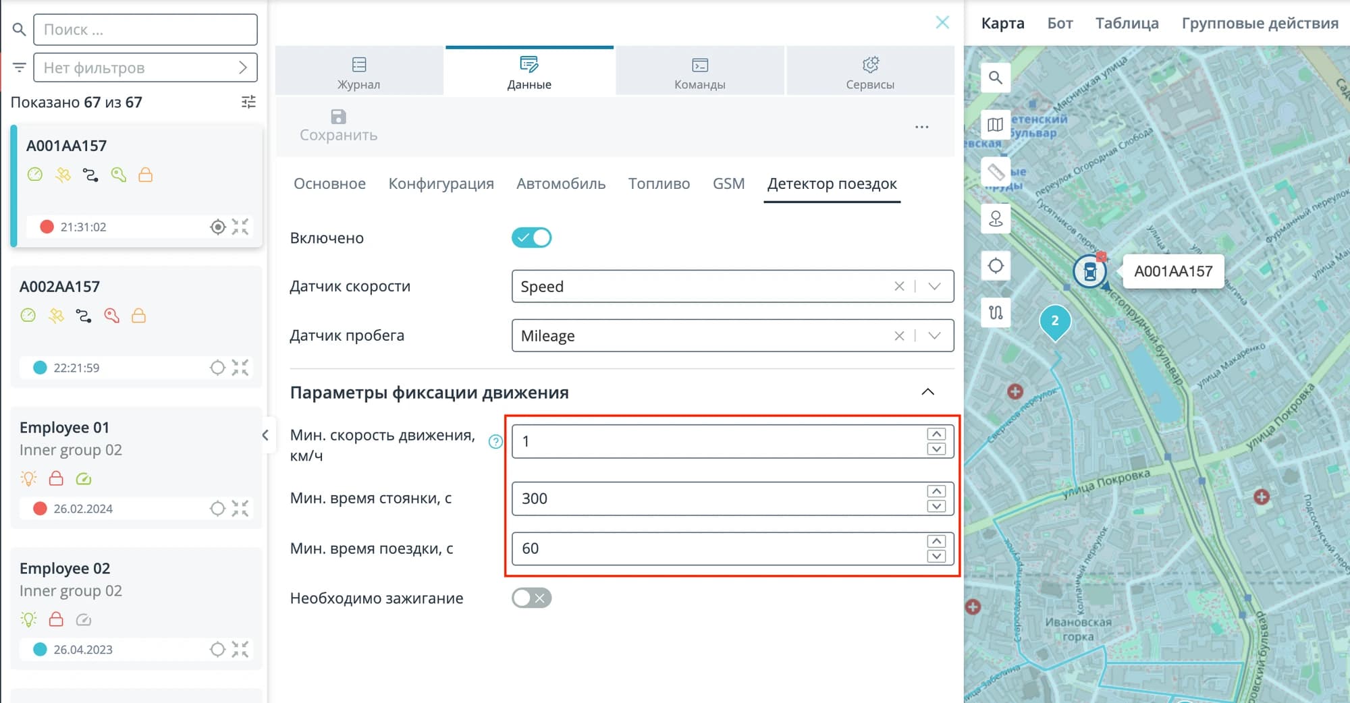Enable the Необходимо зажигание switch
The image size is (1350, 703).
[x=531, y=598]
